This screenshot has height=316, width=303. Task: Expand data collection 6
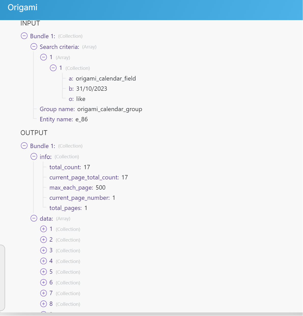pyautogui.click(x=44, y=282)
